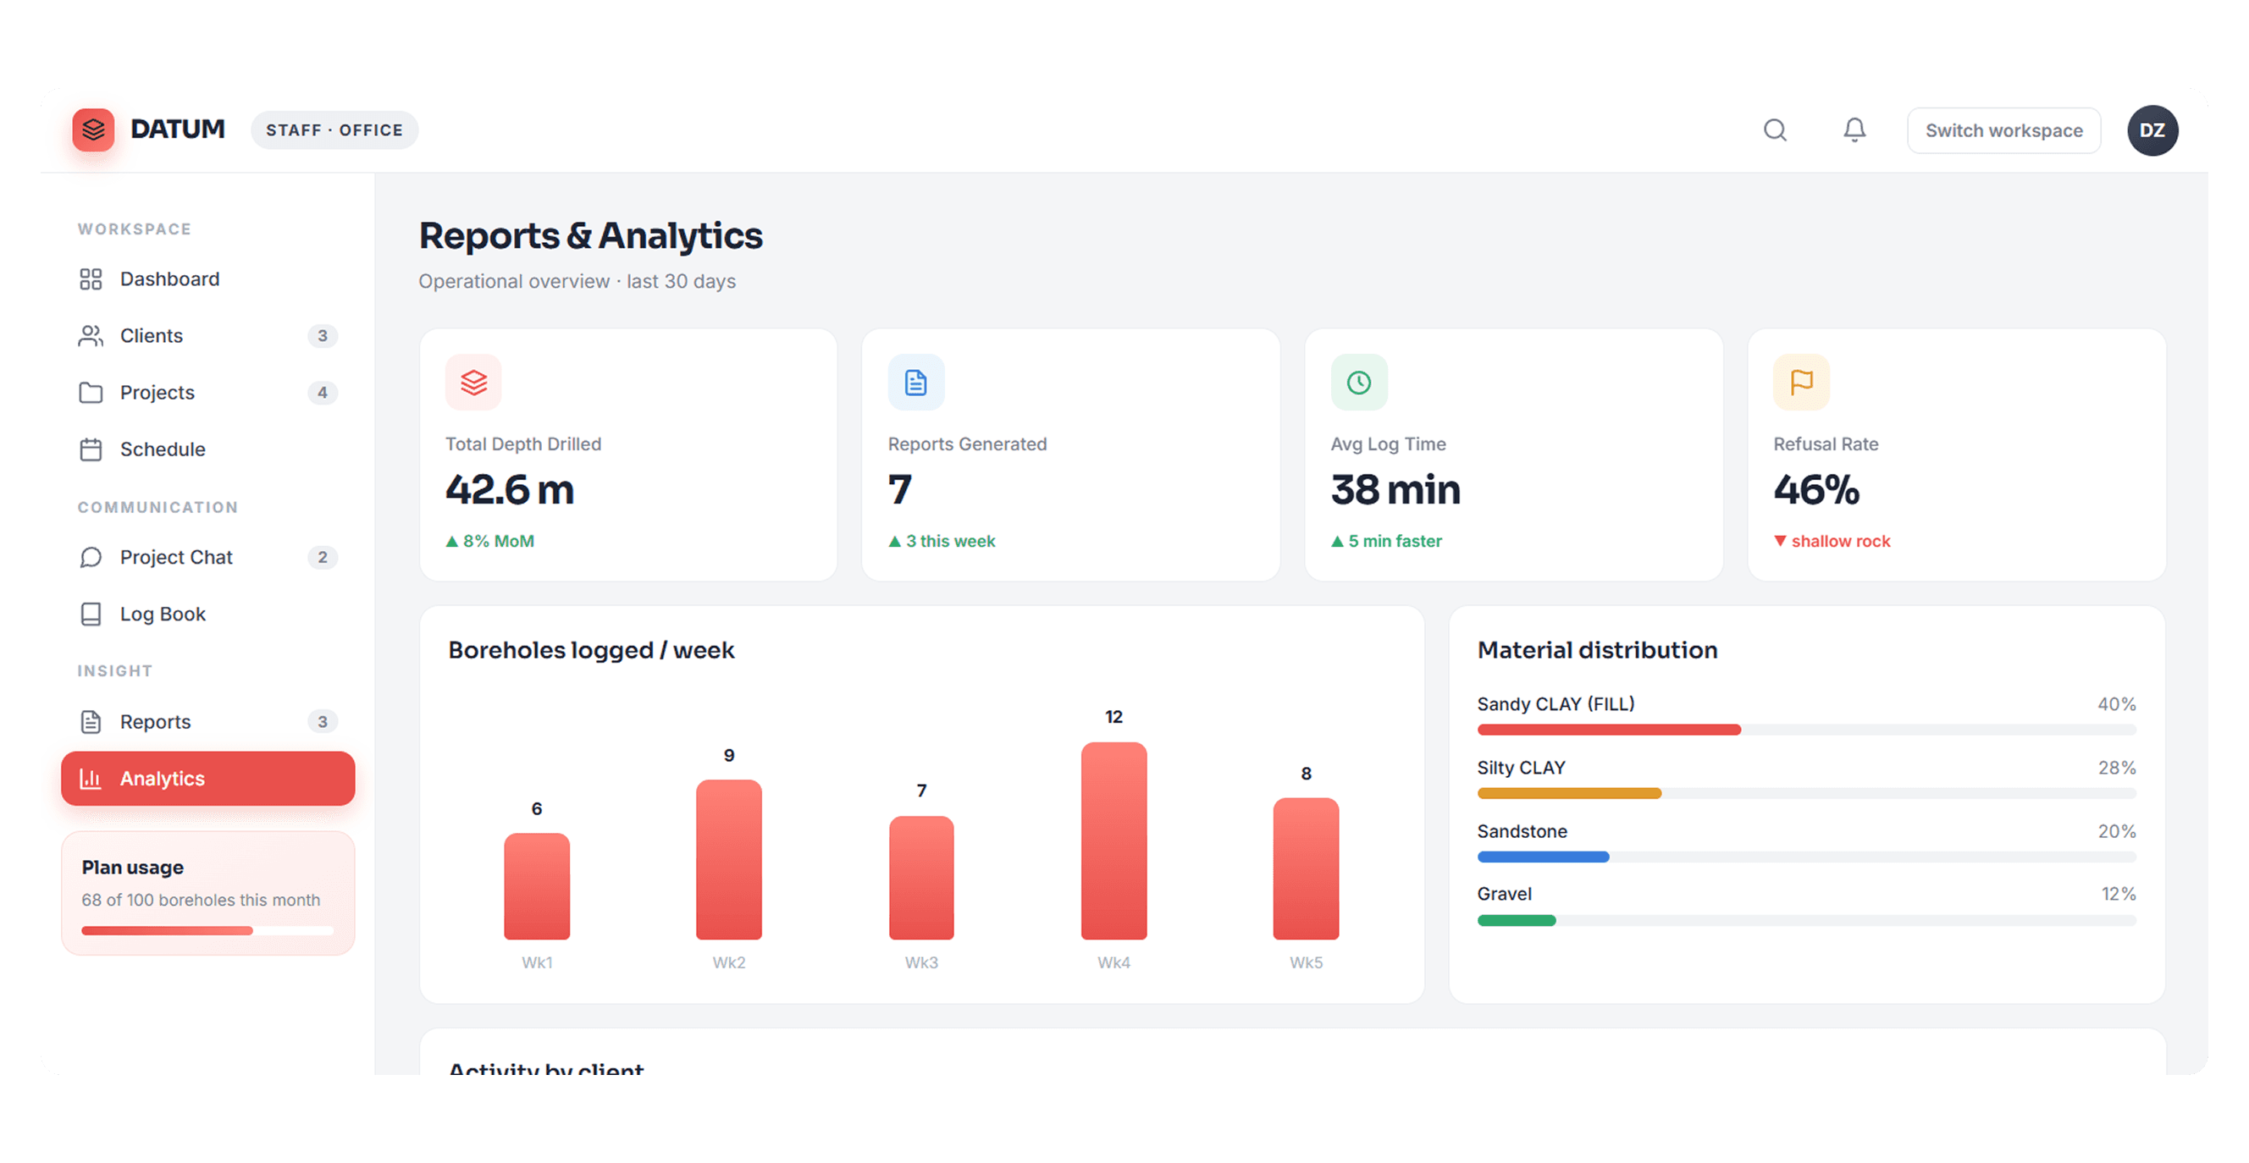
Task: Click the '8% MoM' trend text
Action: 499,541
